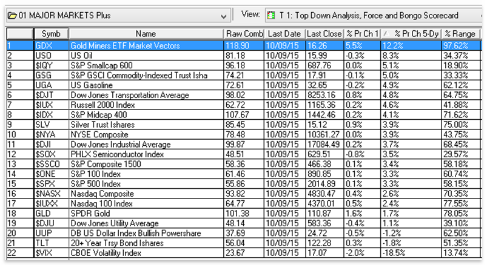This screenshot has width=487, height=265.
Task: Select the GDX symbol cell
Action: 51,45
